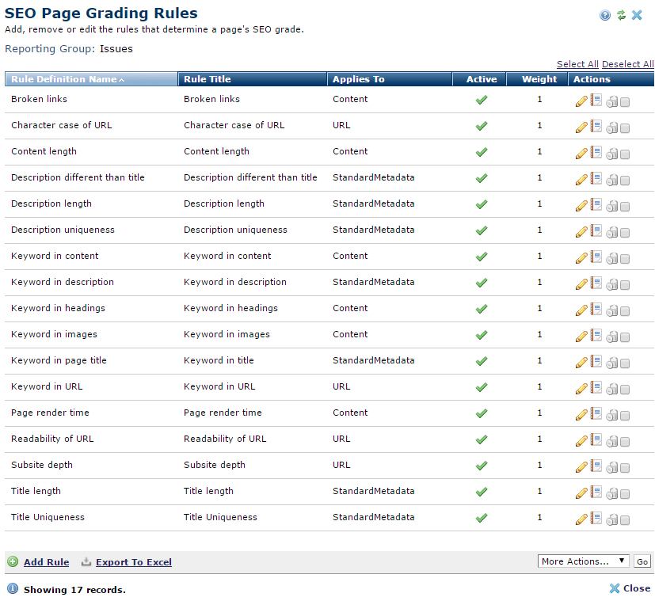Edit the Description uniqueness rule
This screenshot has width=655, height=601.
[x=581, y=232]
